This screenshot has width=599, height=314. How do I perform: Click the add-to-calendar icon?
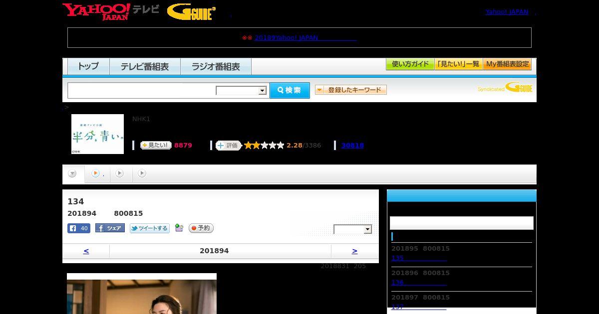pos(179,228)
